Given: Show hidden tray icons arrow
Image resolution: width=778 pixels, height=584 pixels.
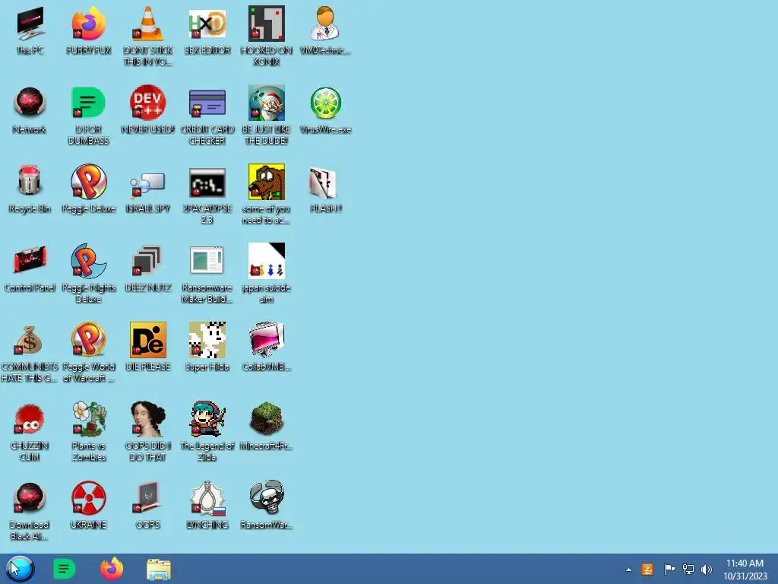Looking at the screenshot, I should (x=628, y=570).
